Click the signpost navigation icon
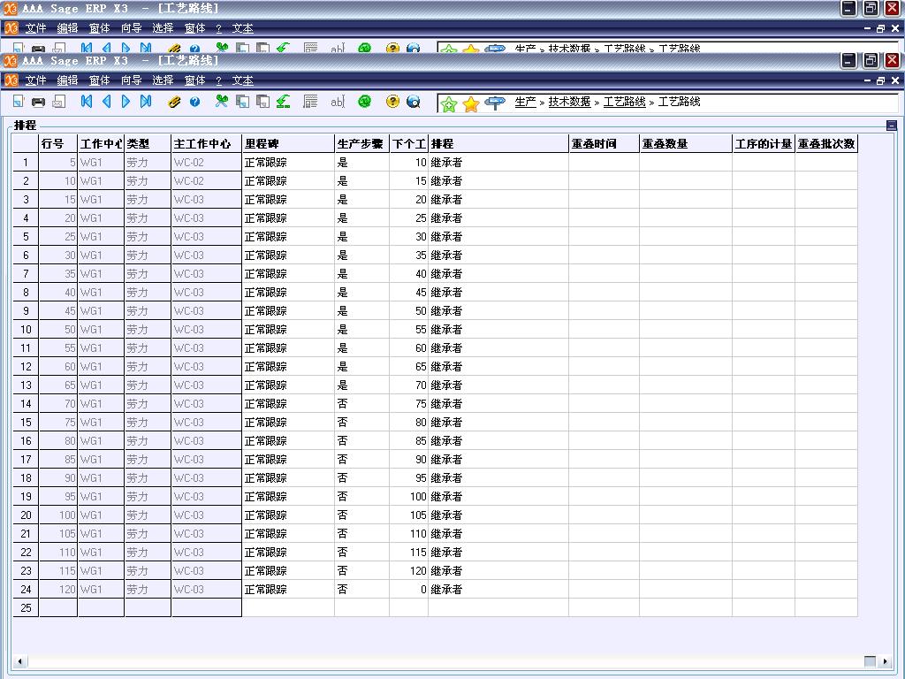Viewport: 905px width, 679px height. [495, 103]
